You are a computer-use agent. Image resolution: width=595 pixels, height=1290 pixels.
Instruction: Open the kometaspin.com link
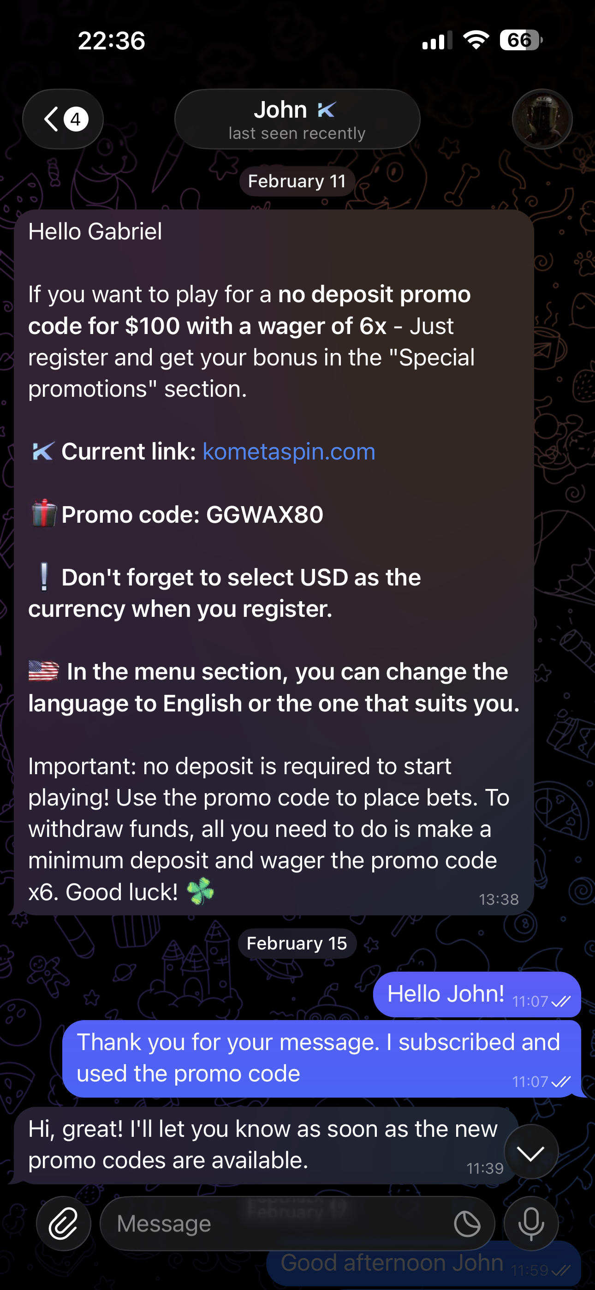289,452
